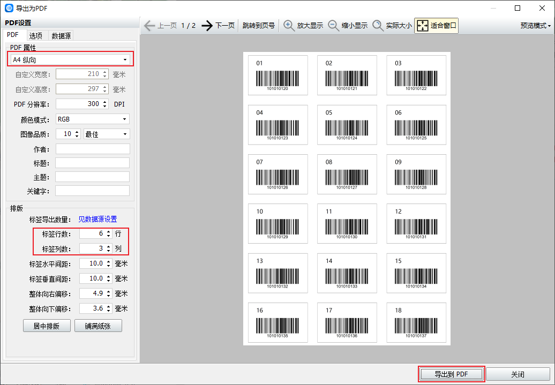Click the 标签列数 value field
This screenshot has height=385, width=555.
point(93,248)
